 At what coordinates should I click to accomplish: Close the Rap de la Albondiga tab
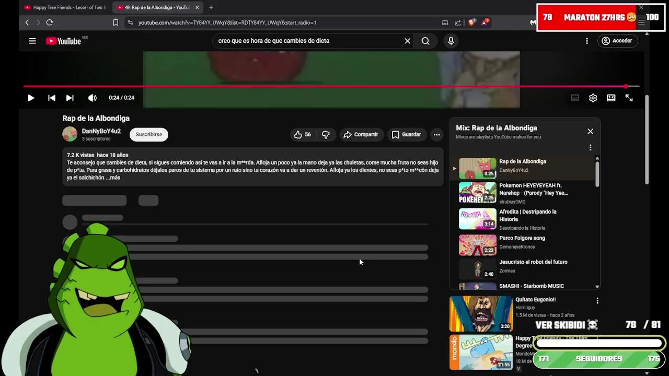click(197, 7)
